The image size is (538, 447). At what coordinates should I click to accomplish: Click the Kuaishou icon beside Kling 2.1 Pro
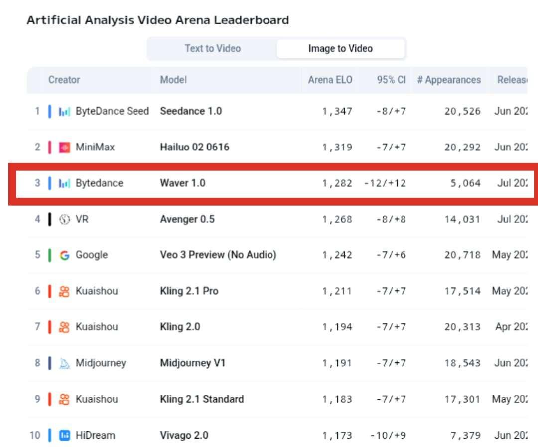coord(65,291)
